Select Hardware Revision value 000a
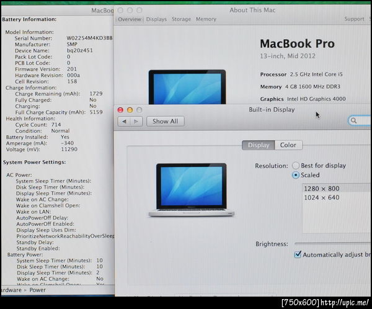 coord(73,75)
